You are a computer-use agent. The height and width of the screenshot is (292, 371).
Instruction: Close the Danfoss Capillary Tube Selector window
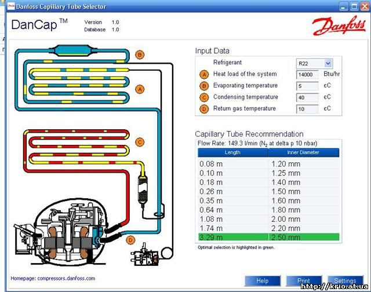[x=365, y=6]
